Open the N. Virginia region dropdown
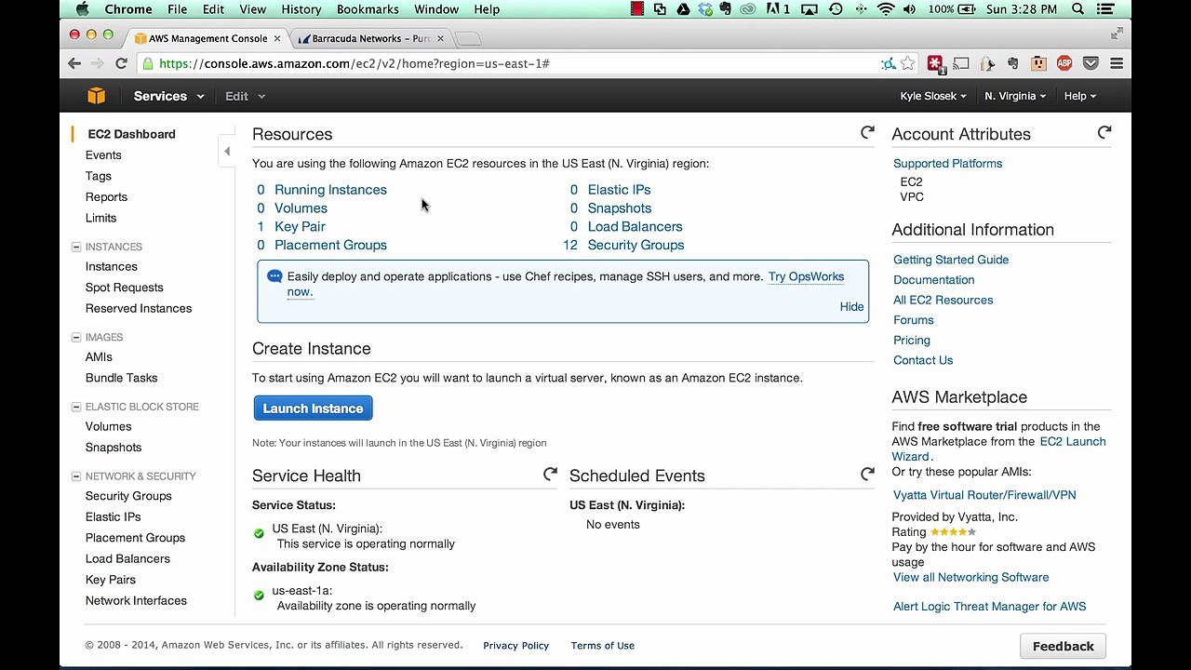 coord(1015,96)
